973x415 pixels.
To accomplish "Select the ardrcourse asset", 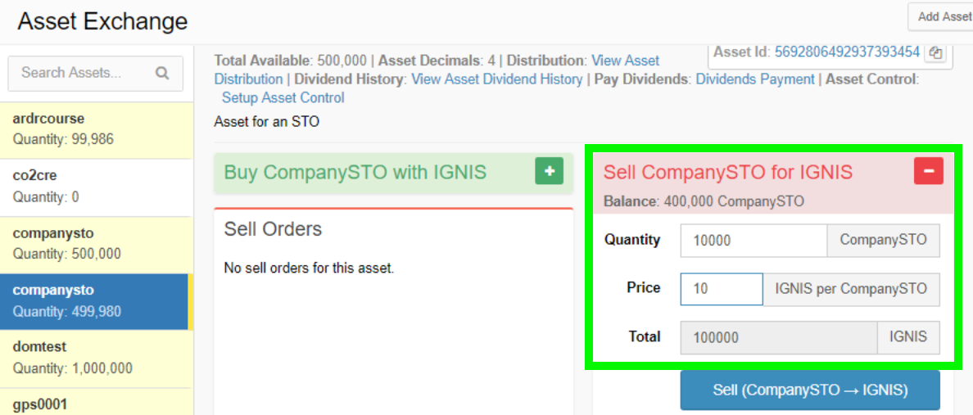I will (97, 129).
